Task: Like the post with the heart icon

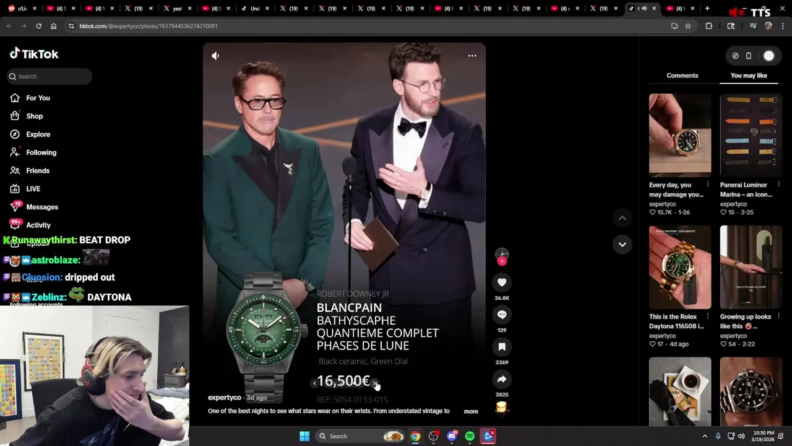Action: (502, 282)
